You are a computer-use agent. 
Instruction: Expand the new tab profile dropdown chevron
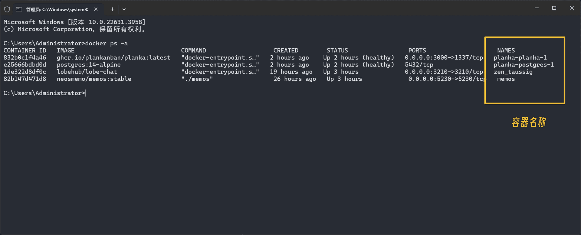pos(124,9)
